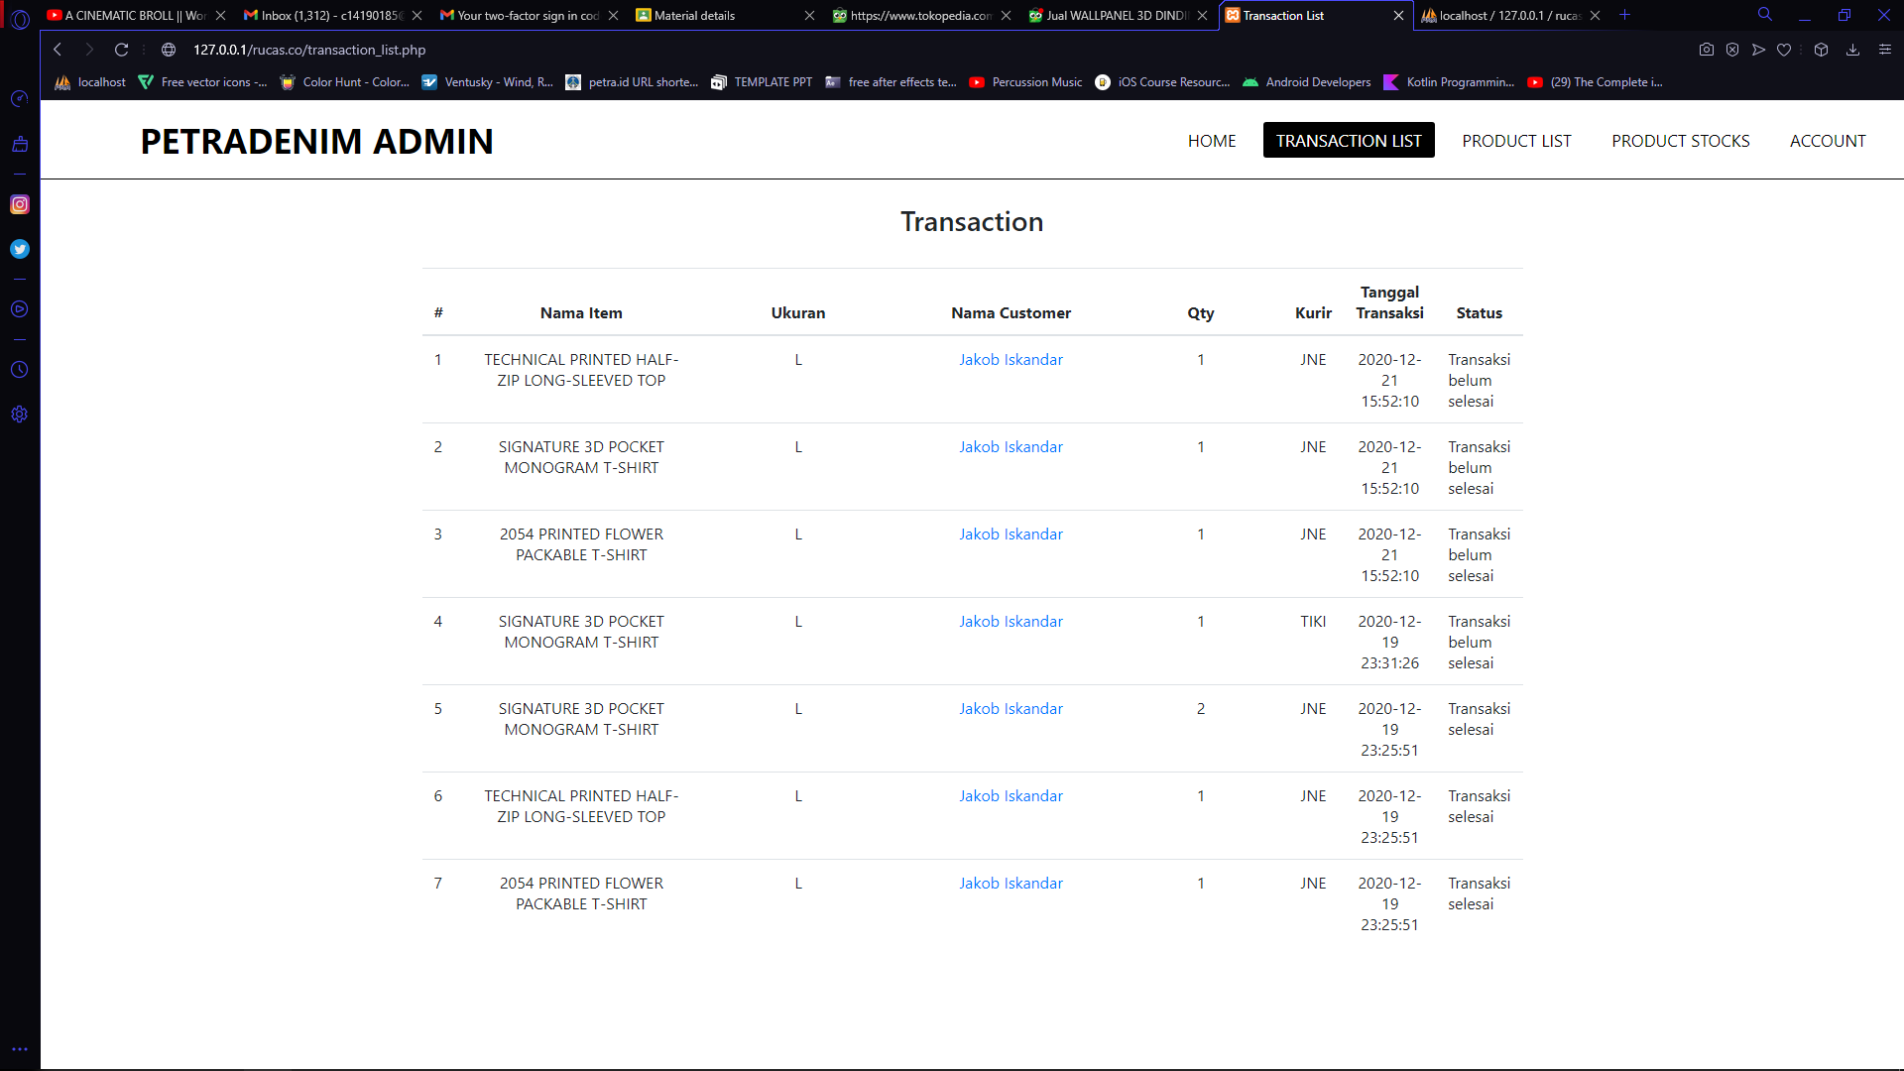Open the HOME page link
This screenshot has height=1071, width=1904.
click(x=1211, y=141)
